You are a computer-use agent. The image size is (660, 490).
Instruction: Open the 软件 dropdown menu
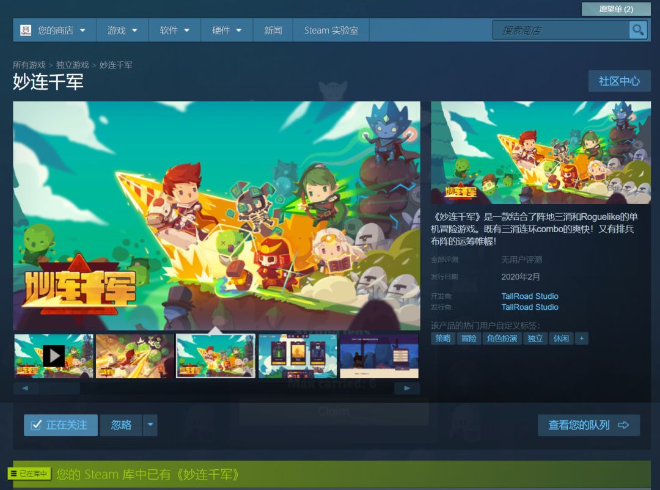point(175,31)
